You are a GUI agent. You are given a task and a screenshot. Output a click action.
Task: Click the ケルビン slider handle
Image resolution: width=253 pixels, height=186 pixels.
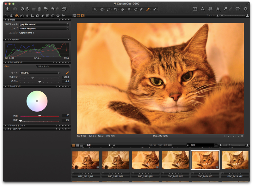33,77
